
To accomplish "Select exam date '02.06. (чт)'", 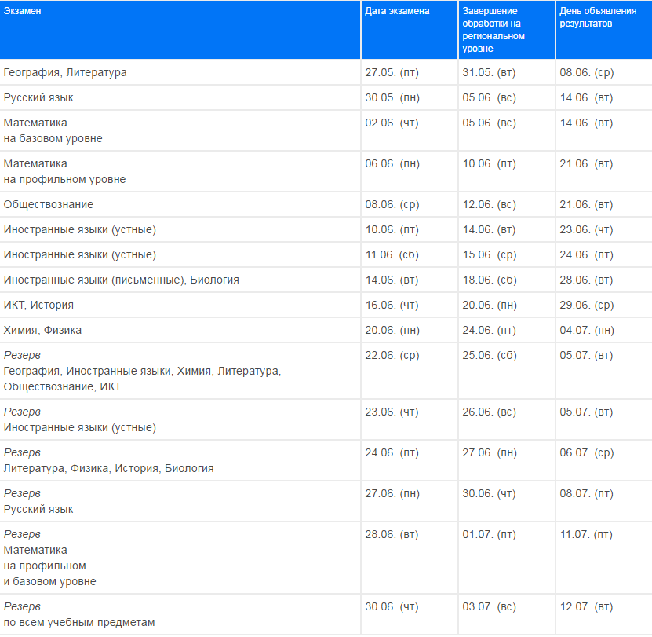I will pyautogui.click(x=409, y=130).
